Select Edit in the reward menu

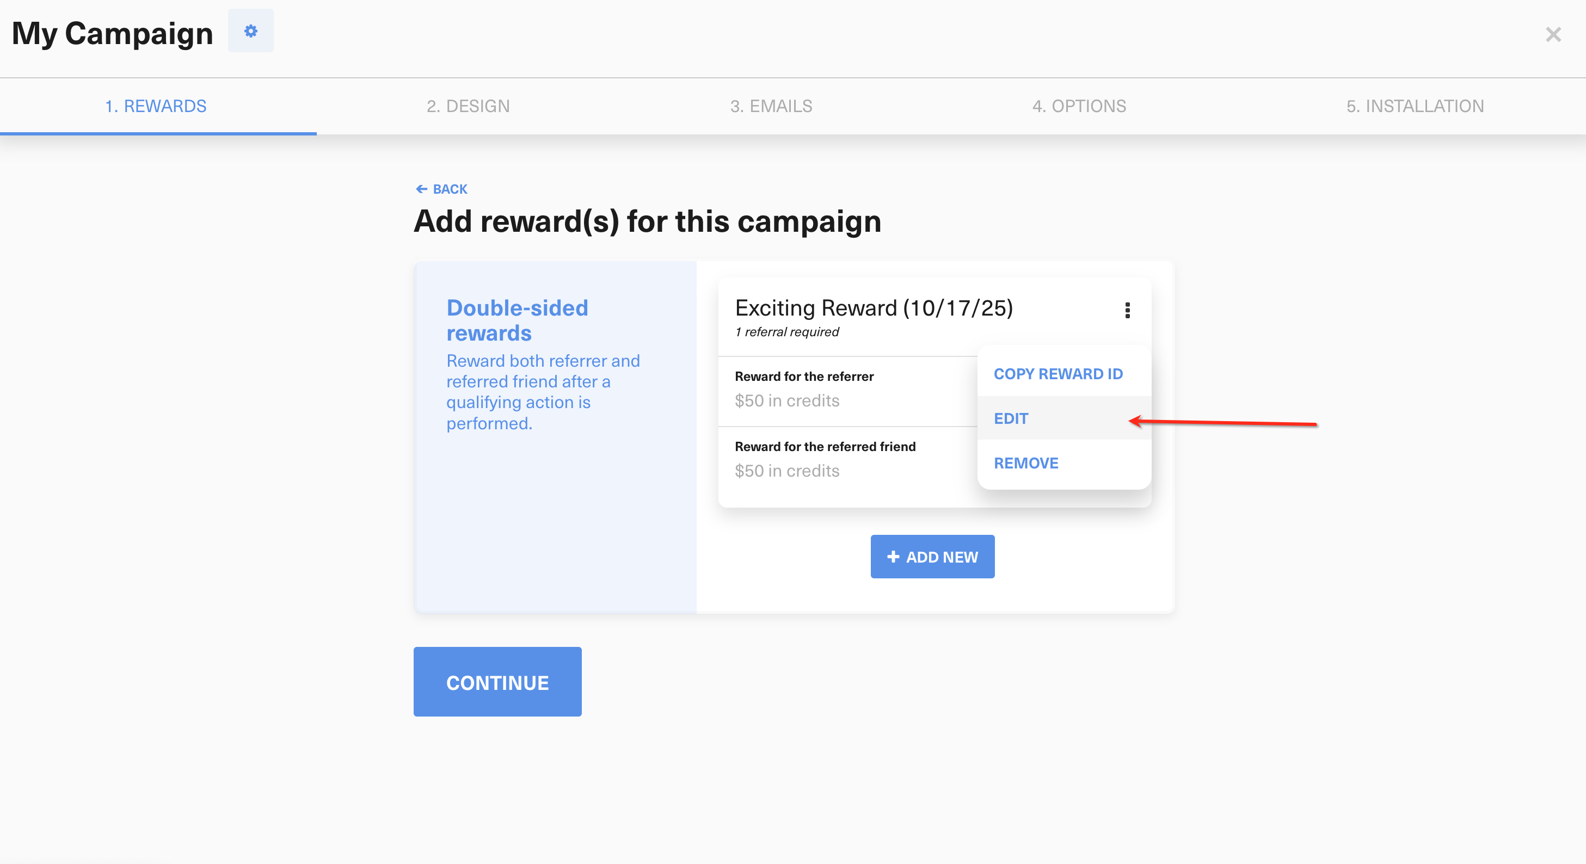(x=1011, y=418)
